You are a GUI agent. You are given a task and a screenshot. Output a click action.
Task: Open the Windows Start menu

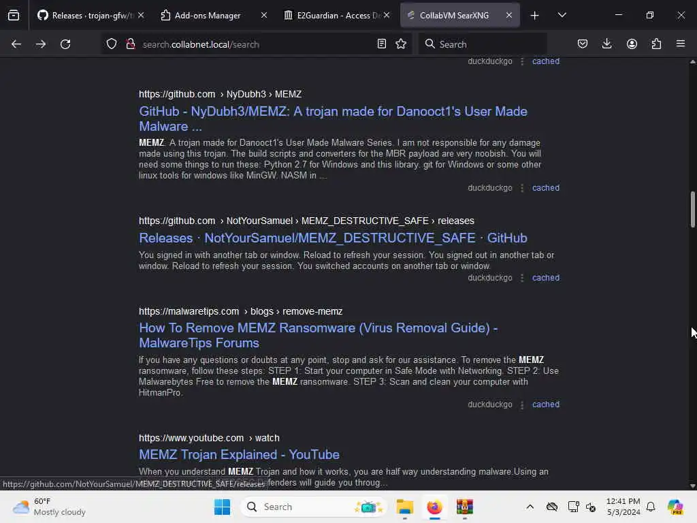(223, 507)
